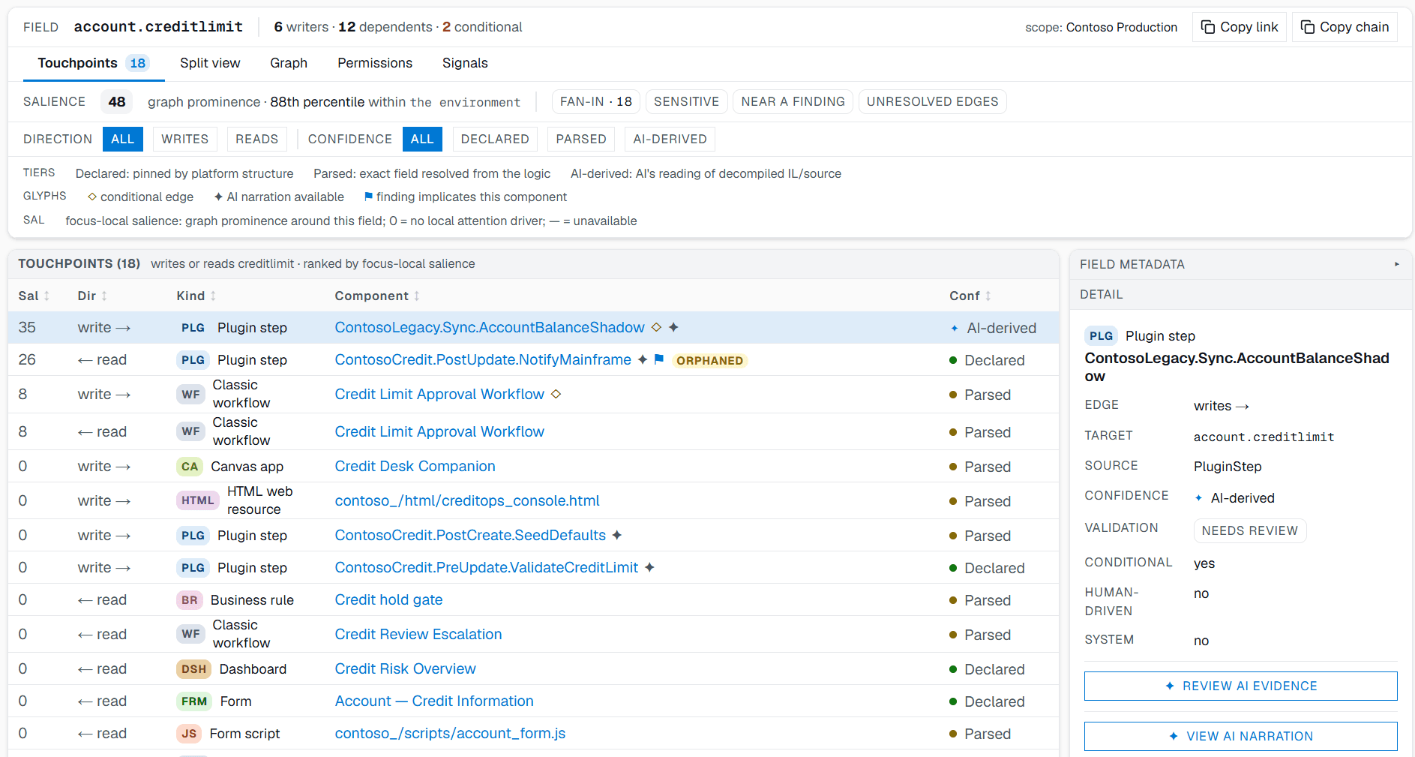The height and width of the screenshot is (757, 1415).
Task: Click the View AI Narration button
Action: 1240,736
